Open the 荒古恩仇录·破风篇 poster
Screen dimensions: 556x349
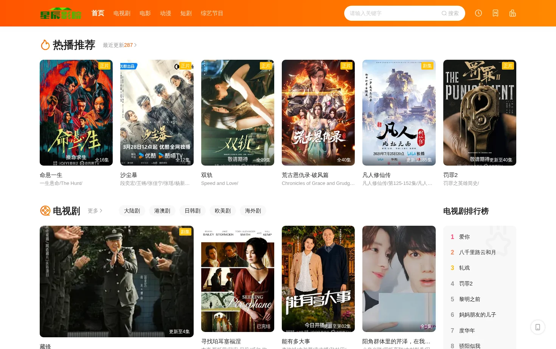(x=318, y=113)
